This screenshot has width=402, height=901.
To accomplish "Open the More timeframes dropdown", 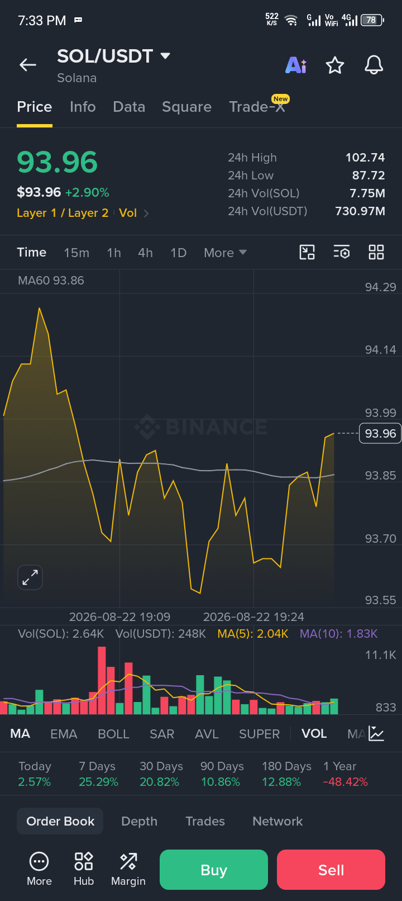I will 225,253.
